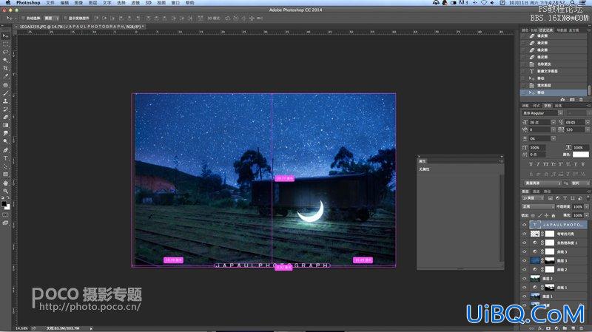The height and width of the screenshot is (332, 592).
Task: Open the 滤镜 menu
Action: [x=135, y=3]
